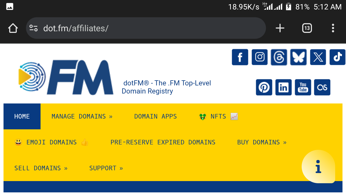
Task: Tap the browser home icon
Action: point(13,28)
